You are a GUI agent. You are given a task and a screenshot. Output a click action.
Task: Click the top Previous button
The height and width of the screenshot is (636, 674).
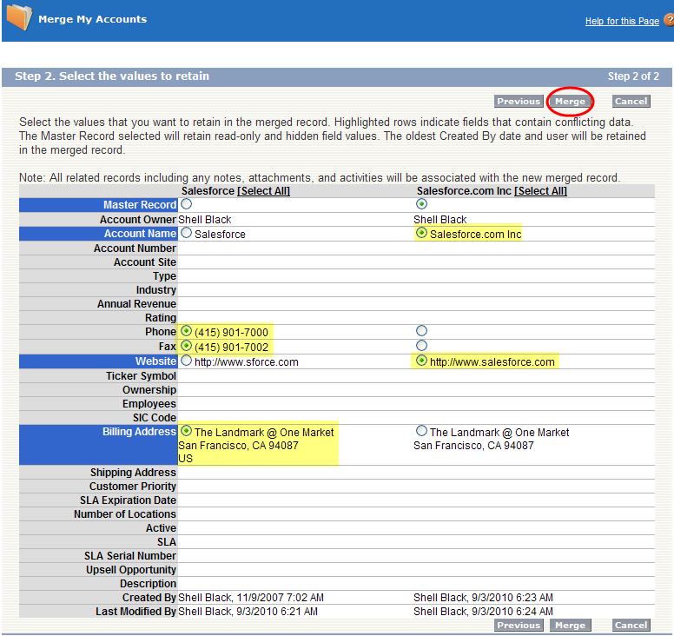(x=519, y=102)
